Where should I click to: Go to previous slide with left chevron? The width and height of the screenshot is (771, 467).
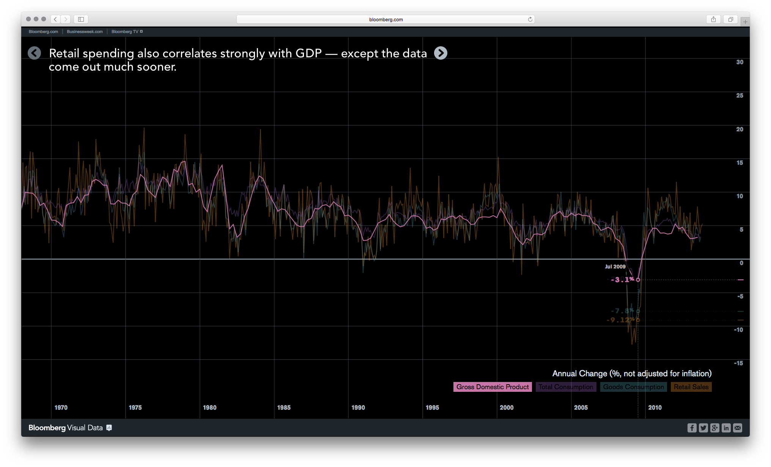click(x=35, y=53)
